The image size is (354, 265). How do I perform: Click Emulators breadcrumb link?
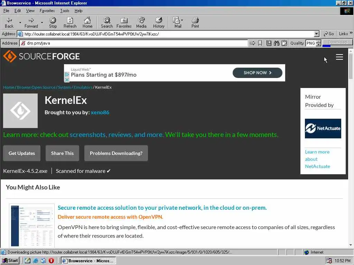click(x=83, y=87)
